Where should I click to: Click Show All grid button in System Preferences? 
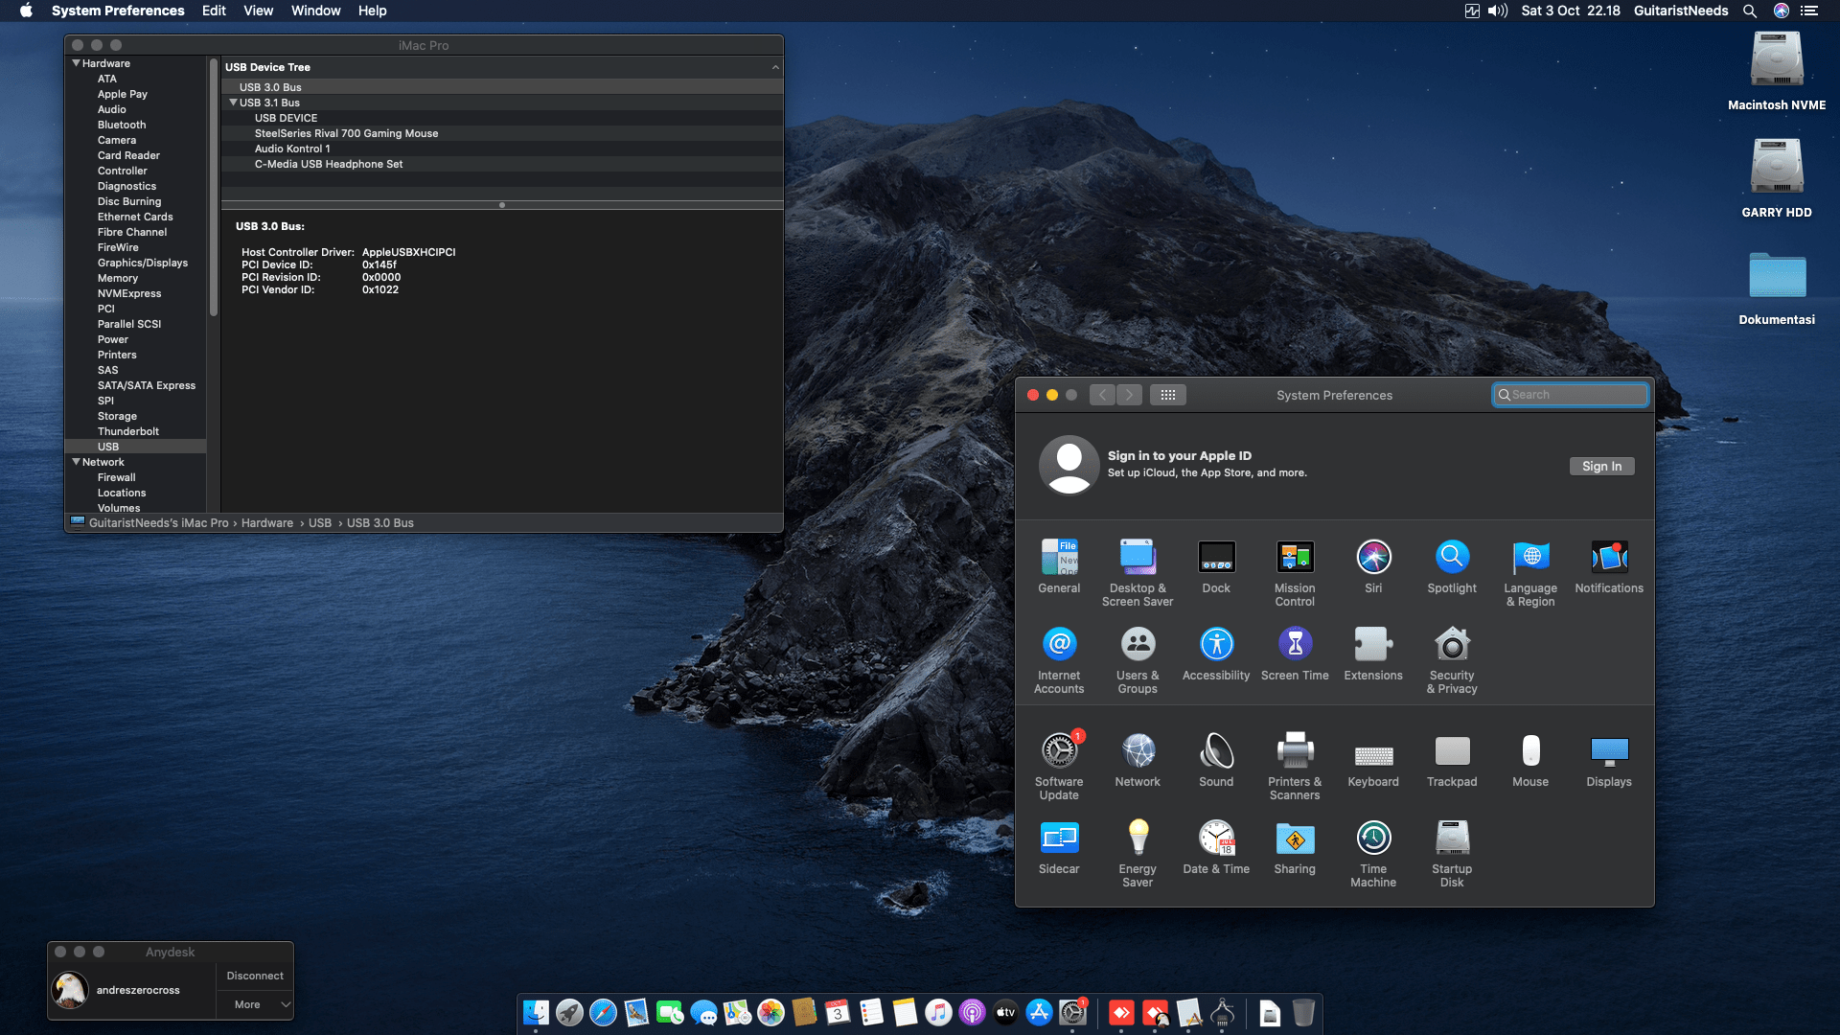click(1167, 395)
